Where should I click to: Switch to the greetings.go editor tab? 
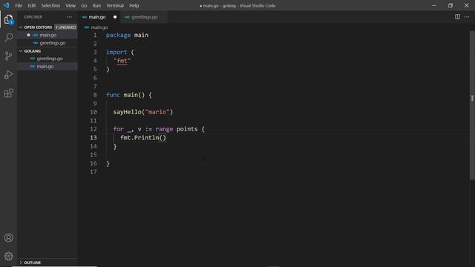coord(143,17)
